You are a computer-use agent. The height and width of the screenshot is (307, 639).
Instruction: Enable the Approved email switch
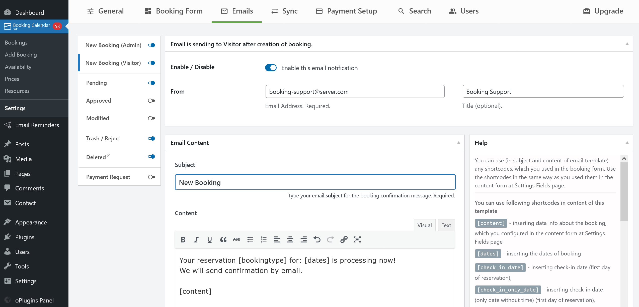tap(151, 101)
